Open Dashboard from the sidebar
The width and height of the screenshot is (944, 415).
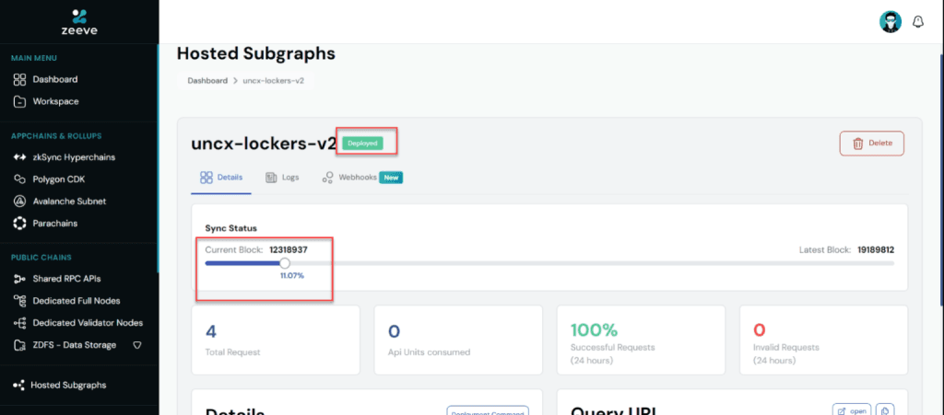pos(54,79)
